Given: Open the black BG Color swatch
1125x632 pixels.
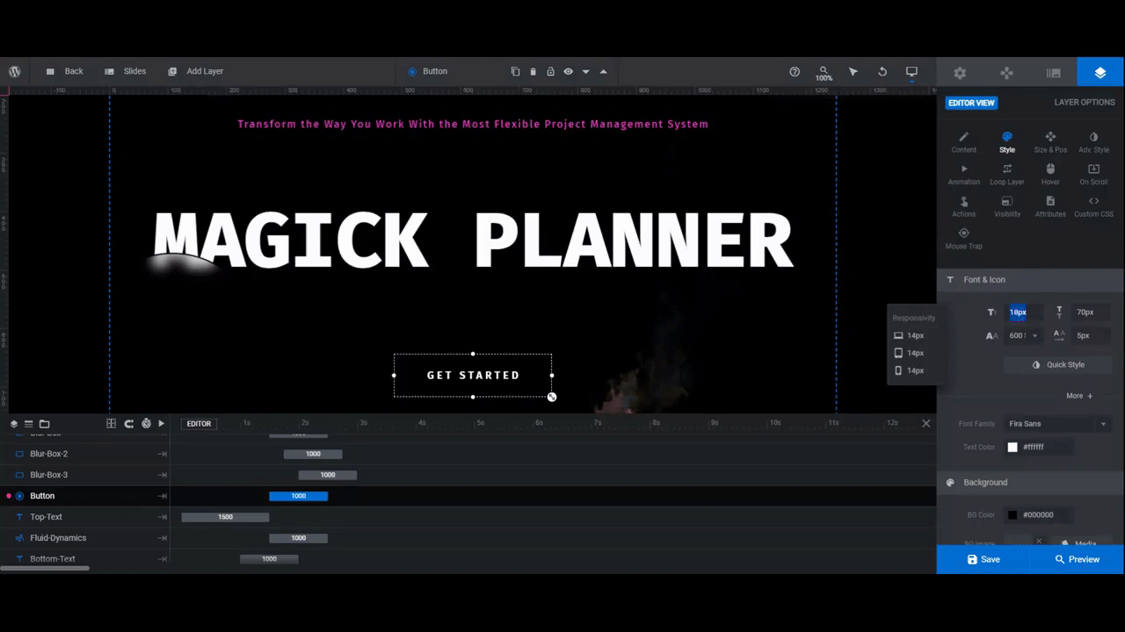Looking at the screenshot, I should (1012, 515).
